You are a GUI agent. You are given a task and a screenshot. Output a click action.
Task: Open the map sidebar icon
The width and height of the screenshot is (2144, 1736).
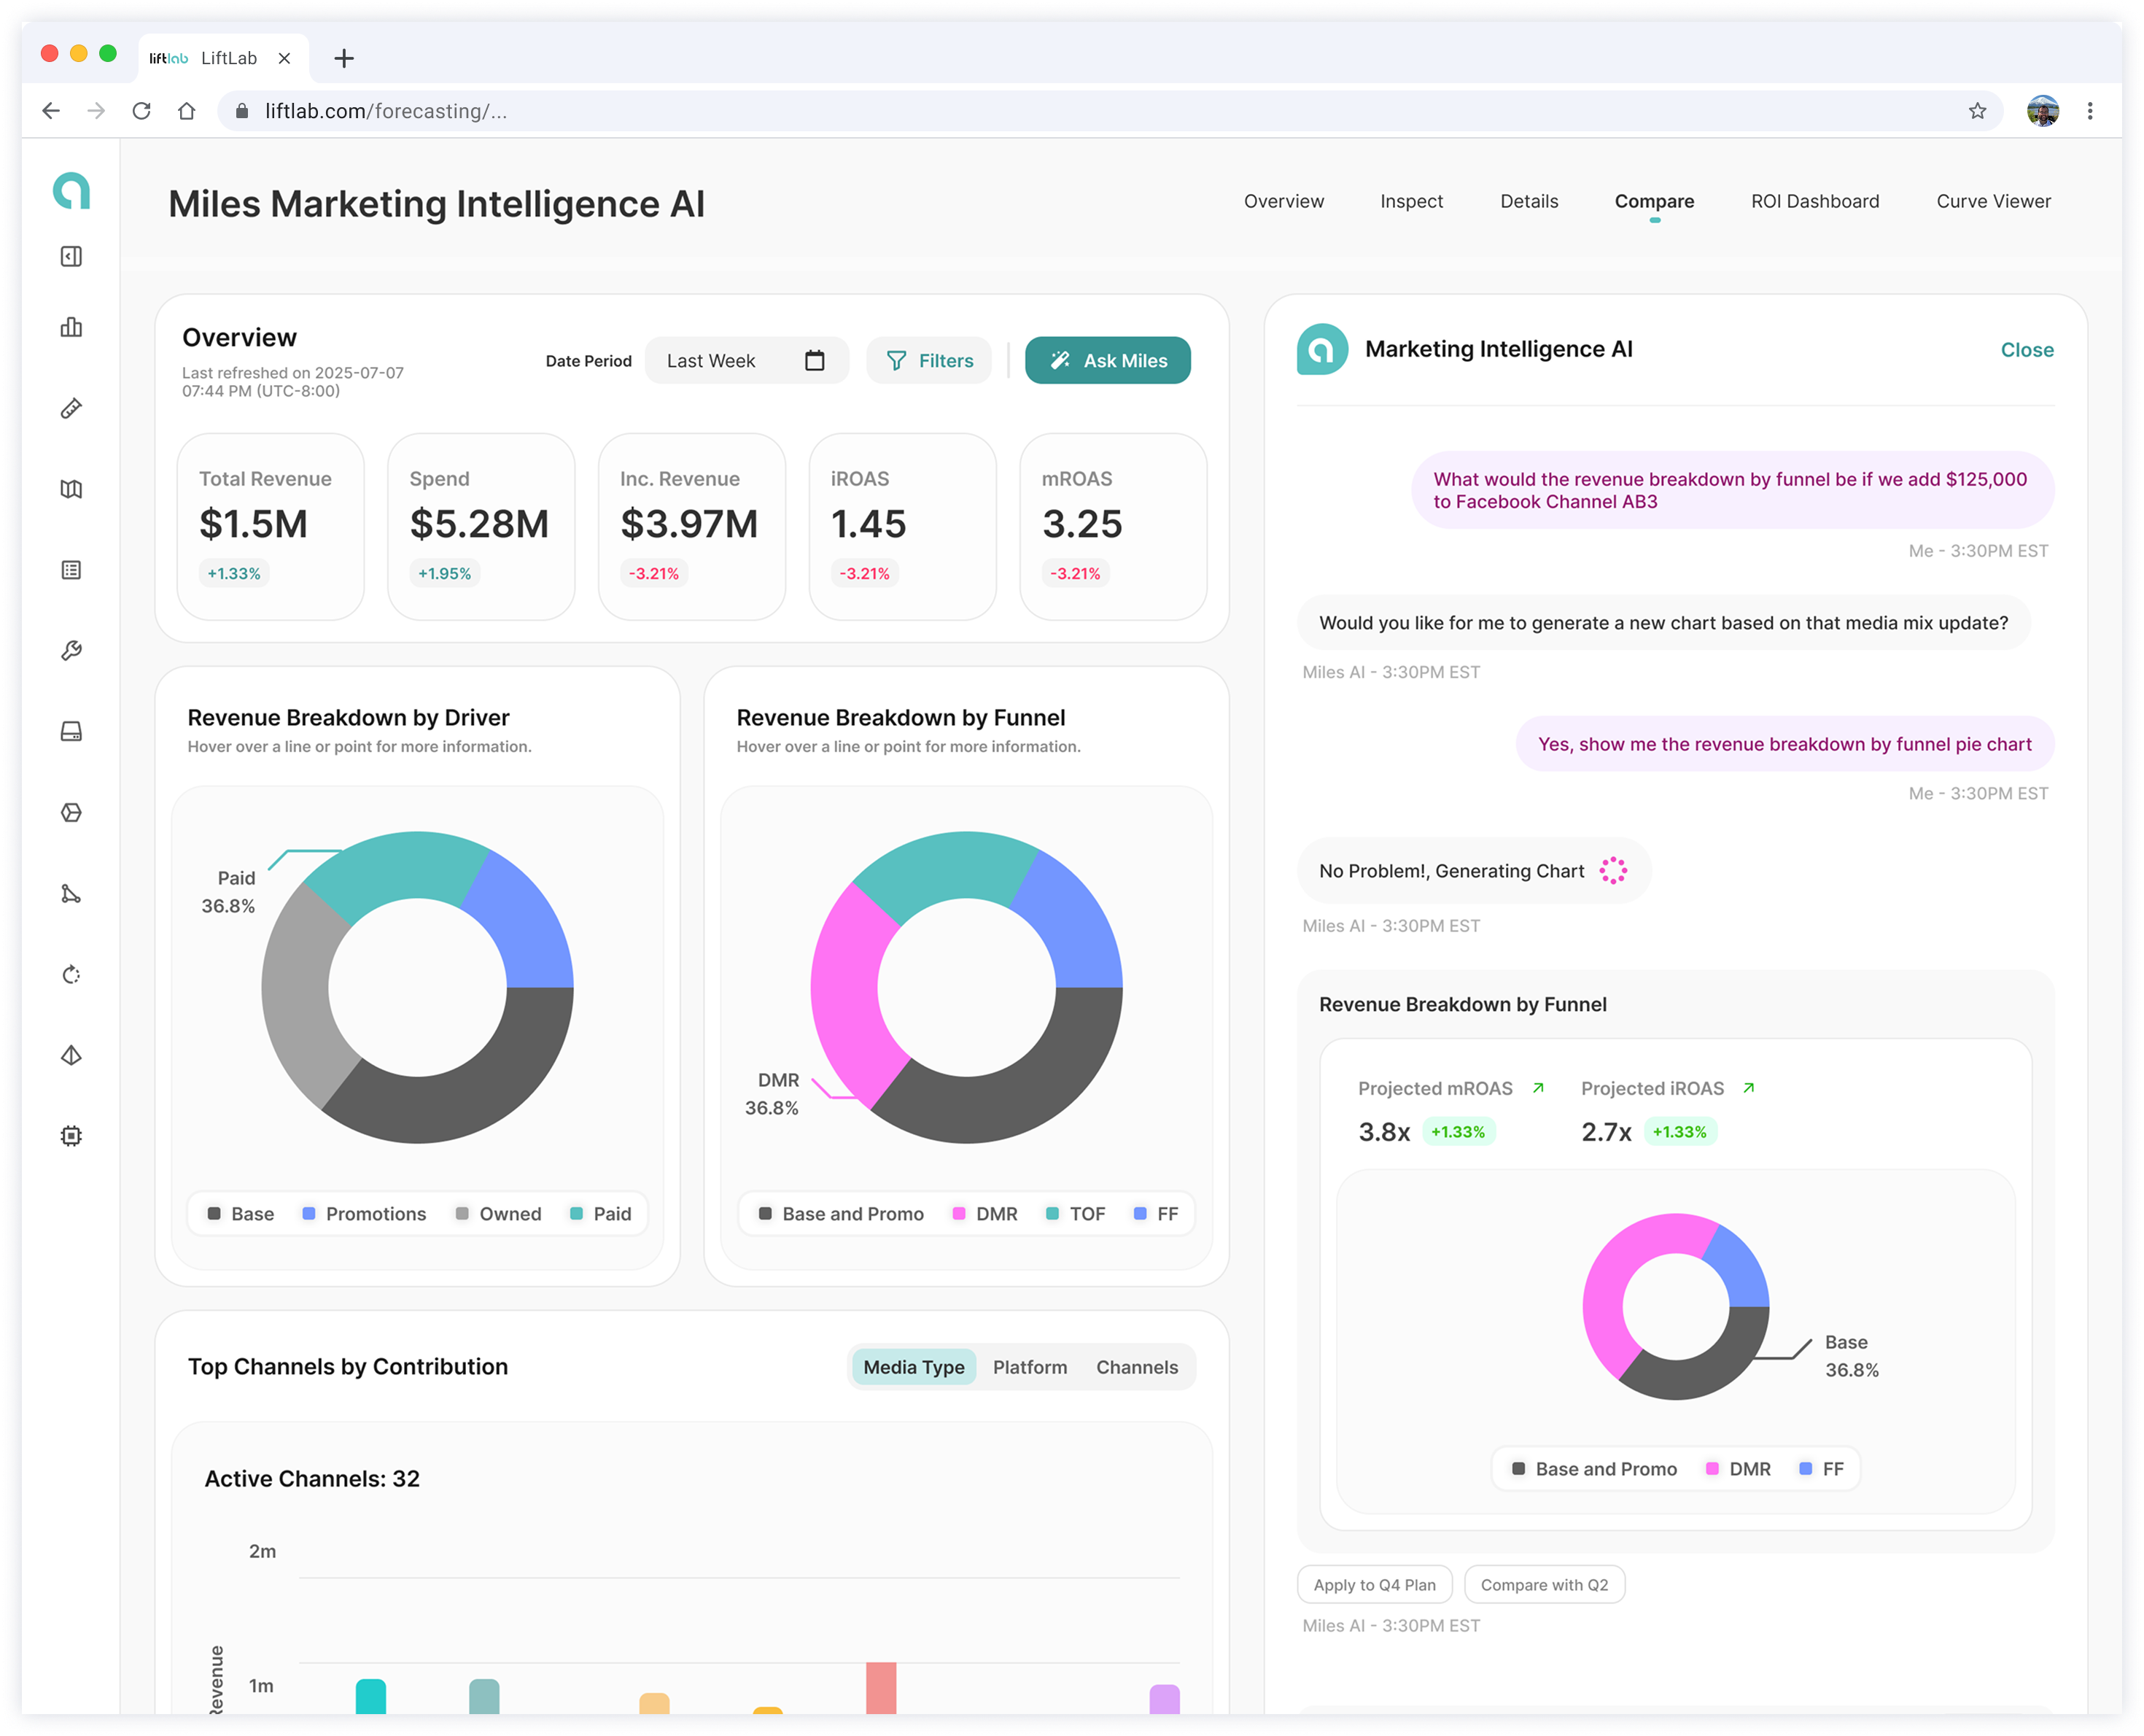tap(71, 489)
